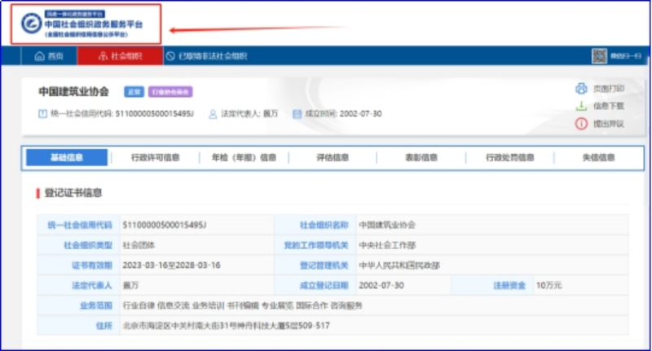
Task: Click the banned circle icon in nav
Action: point(170,56)
